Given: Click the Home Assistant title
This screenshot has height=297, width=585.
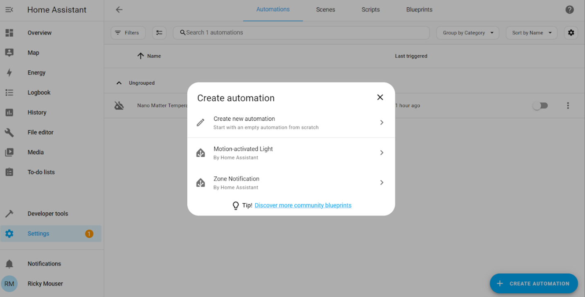Looking at the screenshot, I should point(57,10).
